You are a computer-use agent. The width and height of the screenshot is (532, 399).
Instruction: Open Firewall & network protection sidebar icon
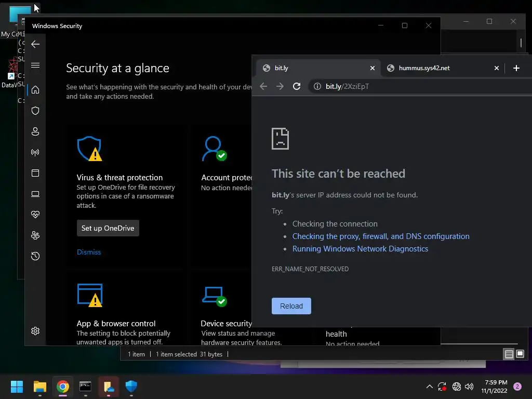click(x=35, y=152)
